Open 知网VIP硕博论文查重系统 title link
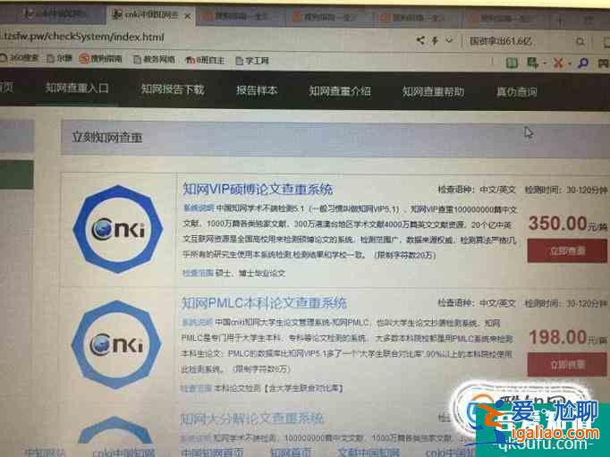Viewport: 610px width, 457px height. click(x=257, y=190)
